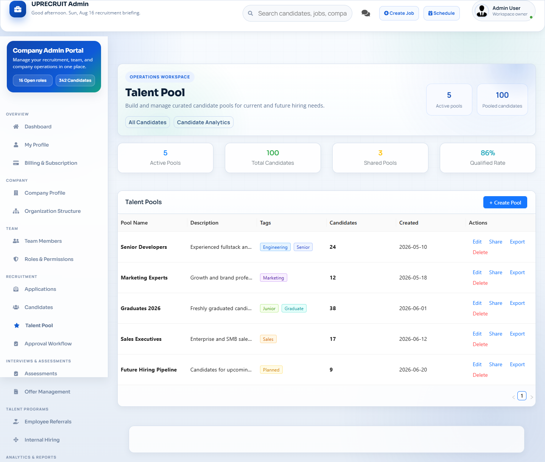Click the Admin User avatar

pyautogui.click(x=482, y=11)
